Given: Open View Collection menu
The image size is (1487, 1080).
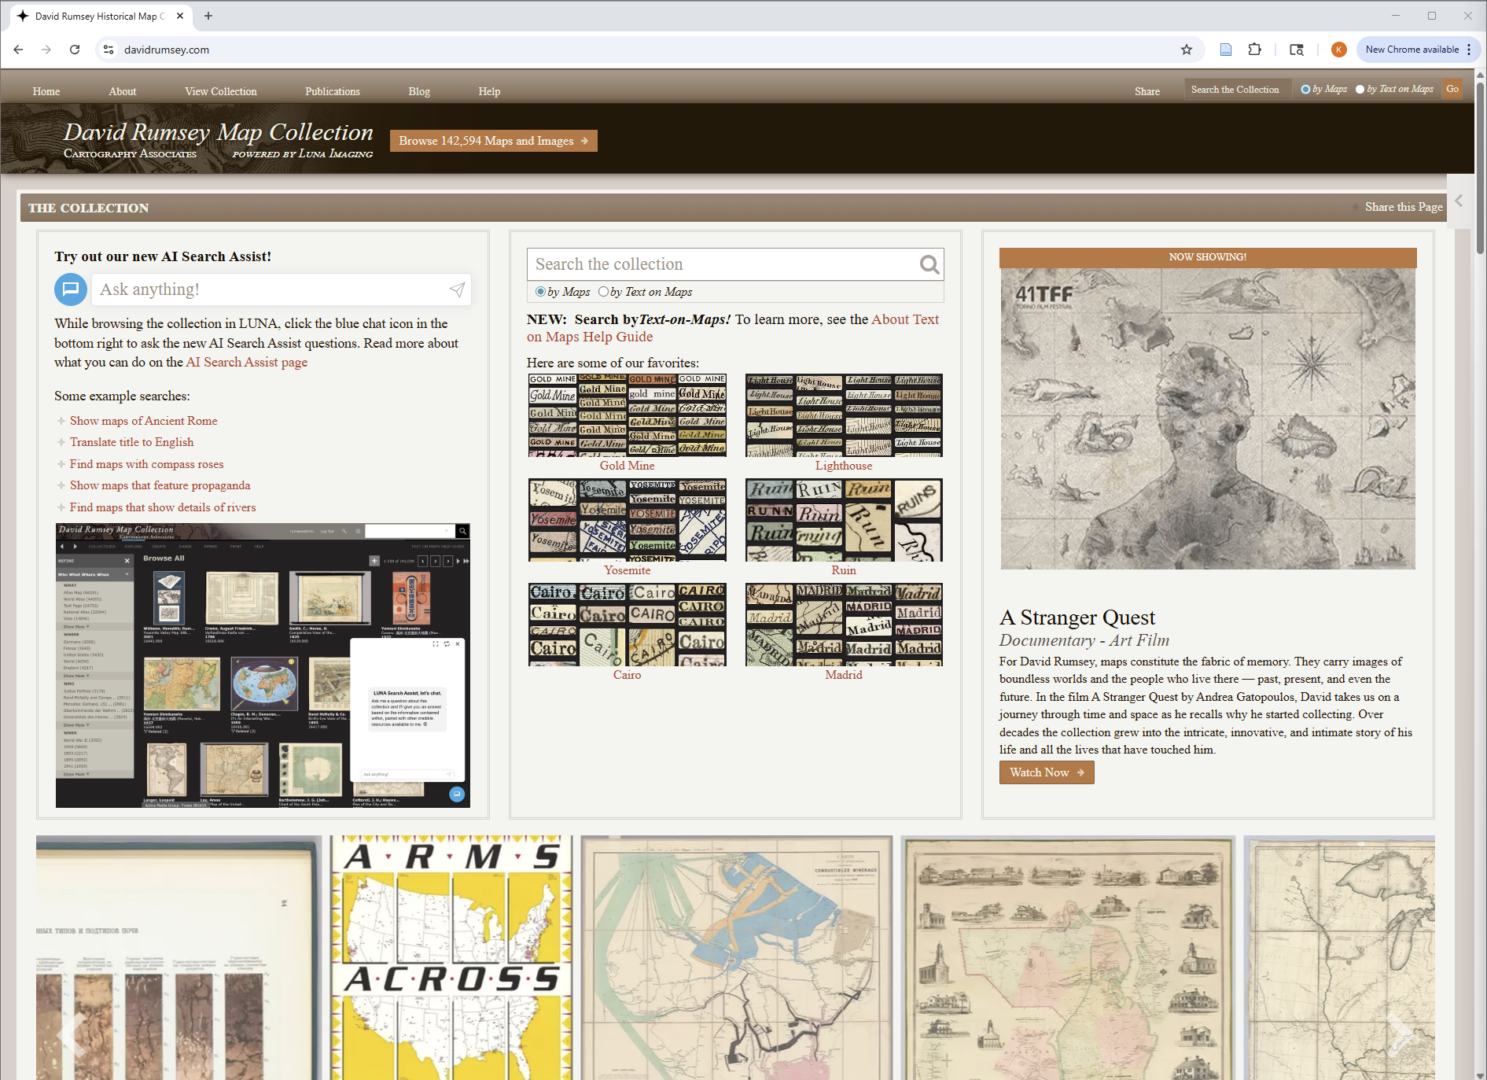Looking at the screenshot, I should 221,91.
